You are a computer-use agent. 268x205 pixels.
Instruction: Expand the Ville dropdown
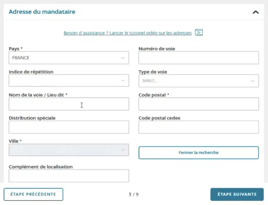click(69, 150)
